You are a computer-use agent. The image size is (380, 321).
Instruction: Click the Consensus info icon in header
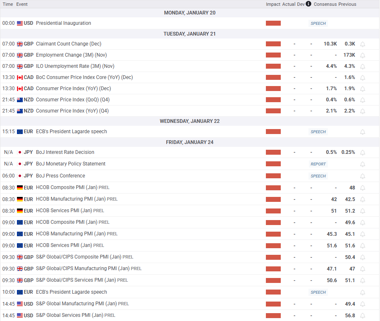click(309, 4)
